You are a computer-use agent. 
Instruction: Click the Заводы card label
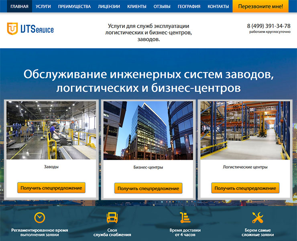coord(51,167)
